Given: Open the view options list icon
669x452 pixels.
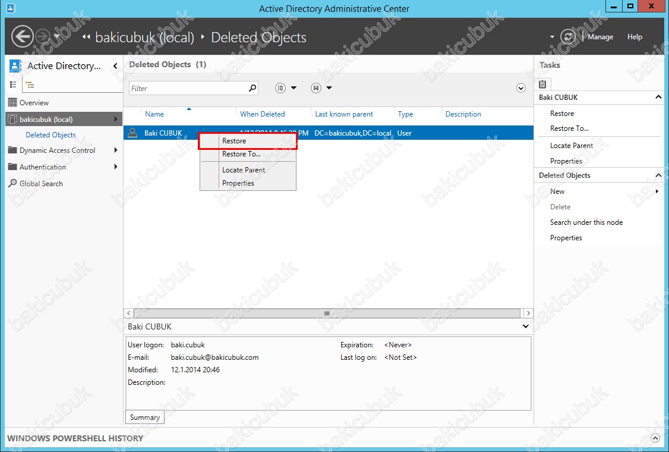Looking at the screenshot, I should [x=280, y=88].
